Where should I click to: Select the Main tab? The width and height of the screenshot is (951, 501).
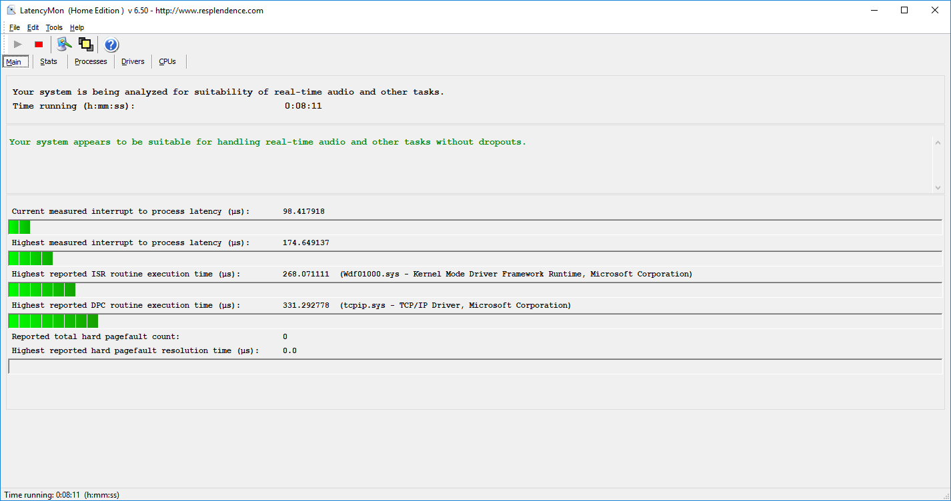(x=14, y=62)
